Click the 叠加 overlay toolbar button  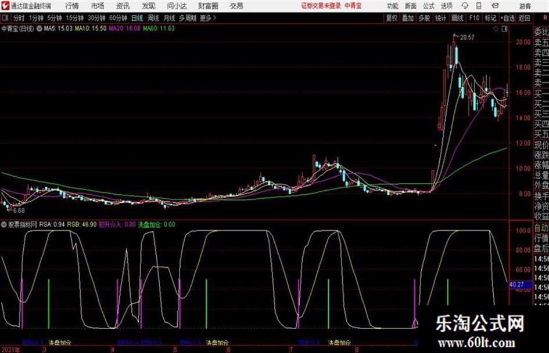[408, 18]
